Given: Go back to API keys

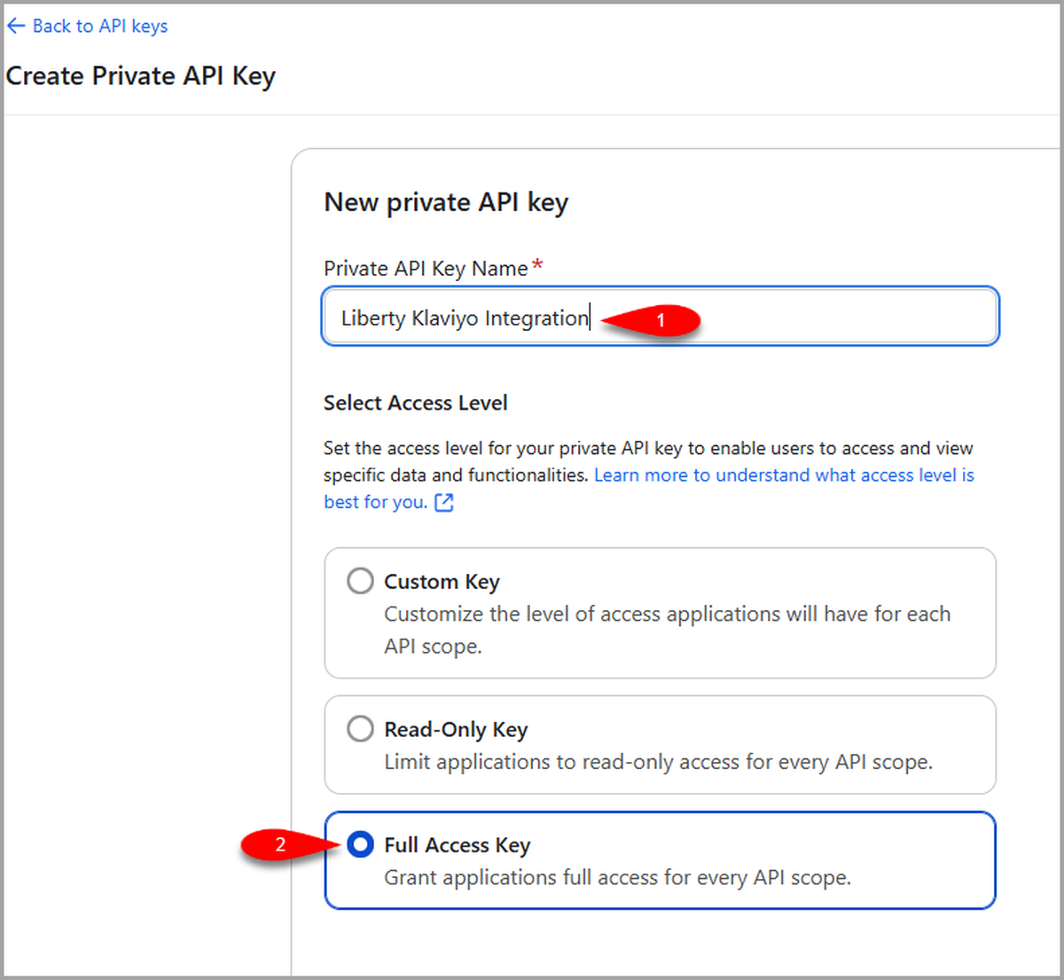Looking at the screenshot, I should pos(87,27).
